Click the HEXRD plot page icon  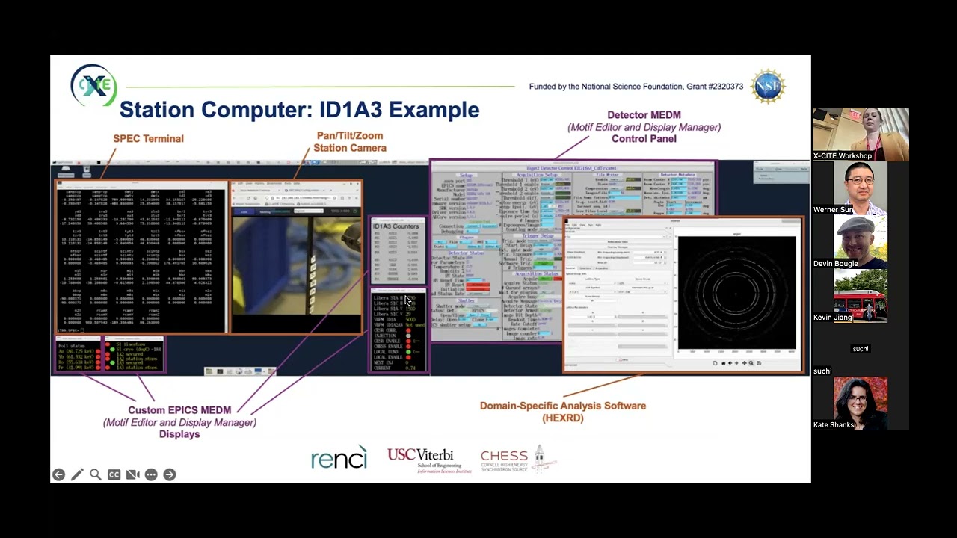(x=715, y=363)
